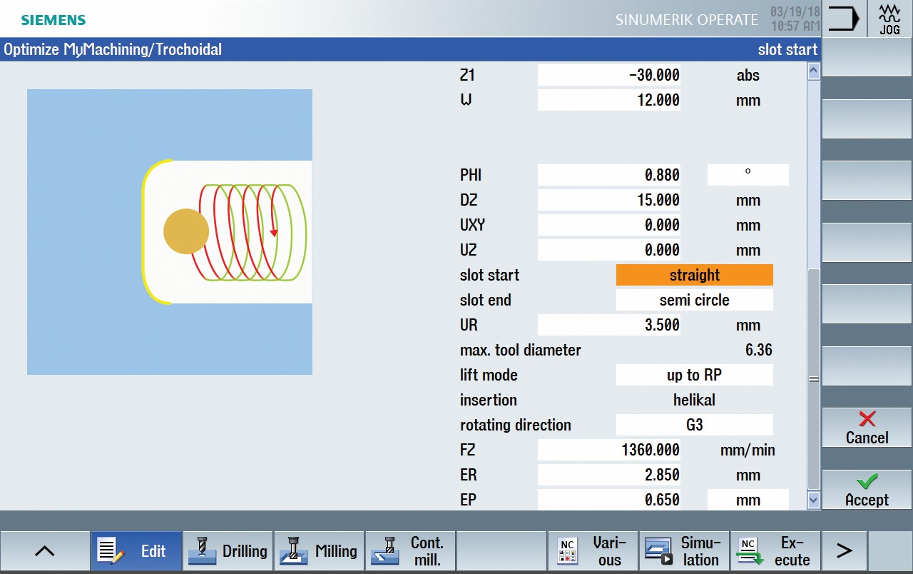This screenshot has width=913, height=574.
Task: Go up a menu level with caret
Action: pyautogui.click(x=45, y=551)
